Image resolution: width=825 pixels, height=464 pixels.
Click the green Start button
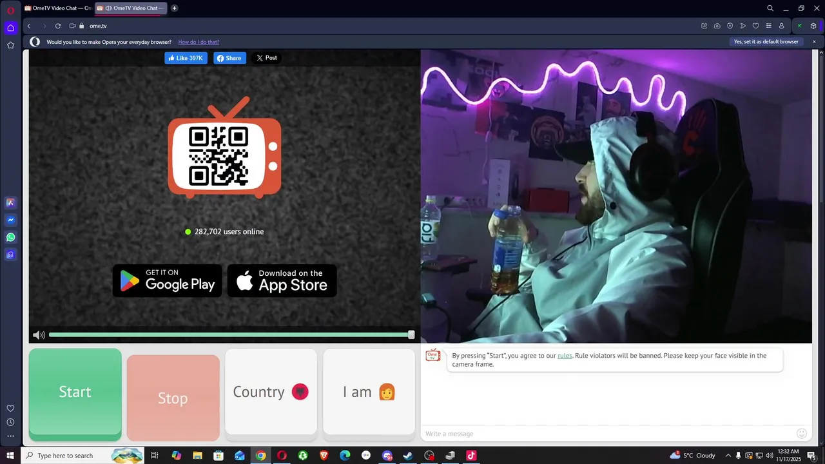point(75,394)
